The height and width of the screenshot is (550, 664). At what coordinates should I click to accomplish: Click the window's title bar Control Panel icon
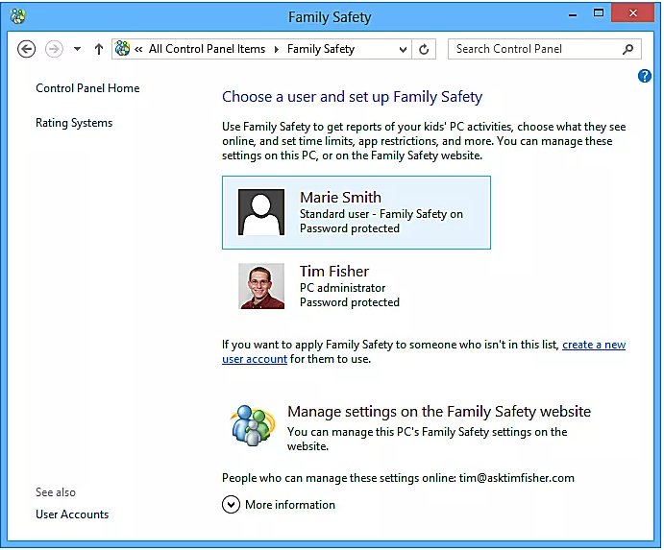(18, 16)
